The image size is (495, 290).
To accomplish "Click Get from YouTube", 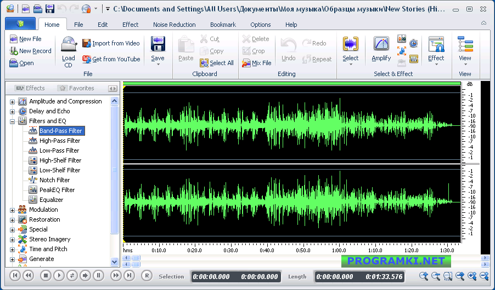I will click(111, 59).
